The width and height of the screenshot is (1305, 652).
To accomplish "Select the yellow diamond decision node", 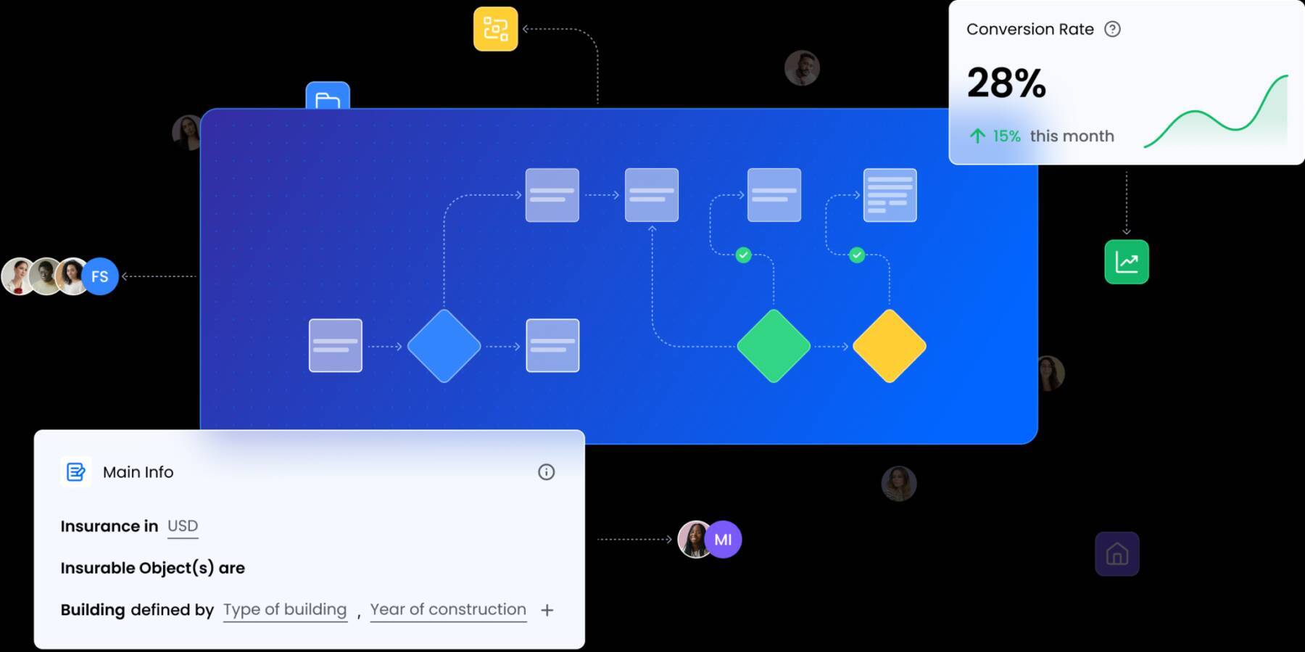I will tap(890, 346).
